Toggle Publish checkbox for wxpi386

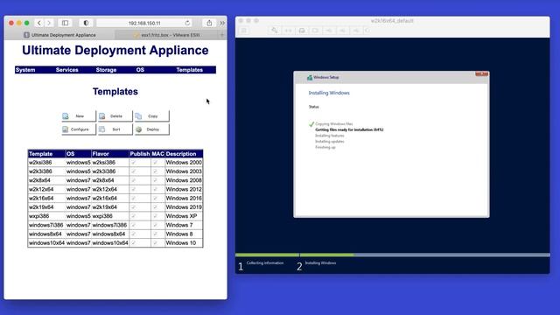click(134, 216)
